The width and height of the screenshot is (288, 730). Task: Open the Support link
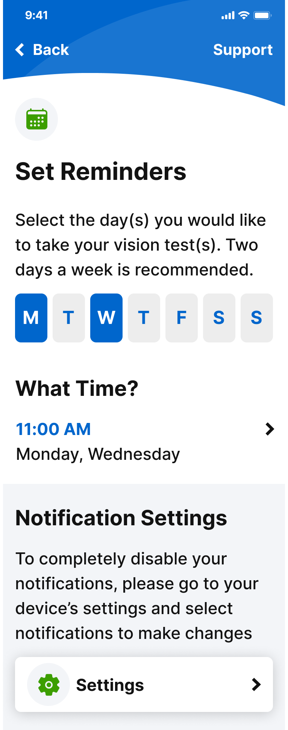[243, 50]
